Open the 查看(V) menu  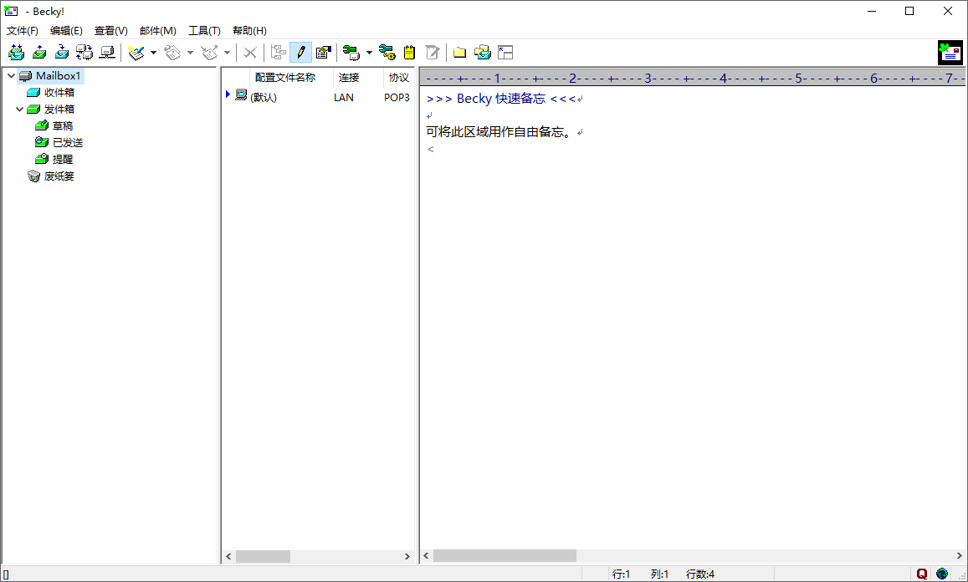coord(111,30)
